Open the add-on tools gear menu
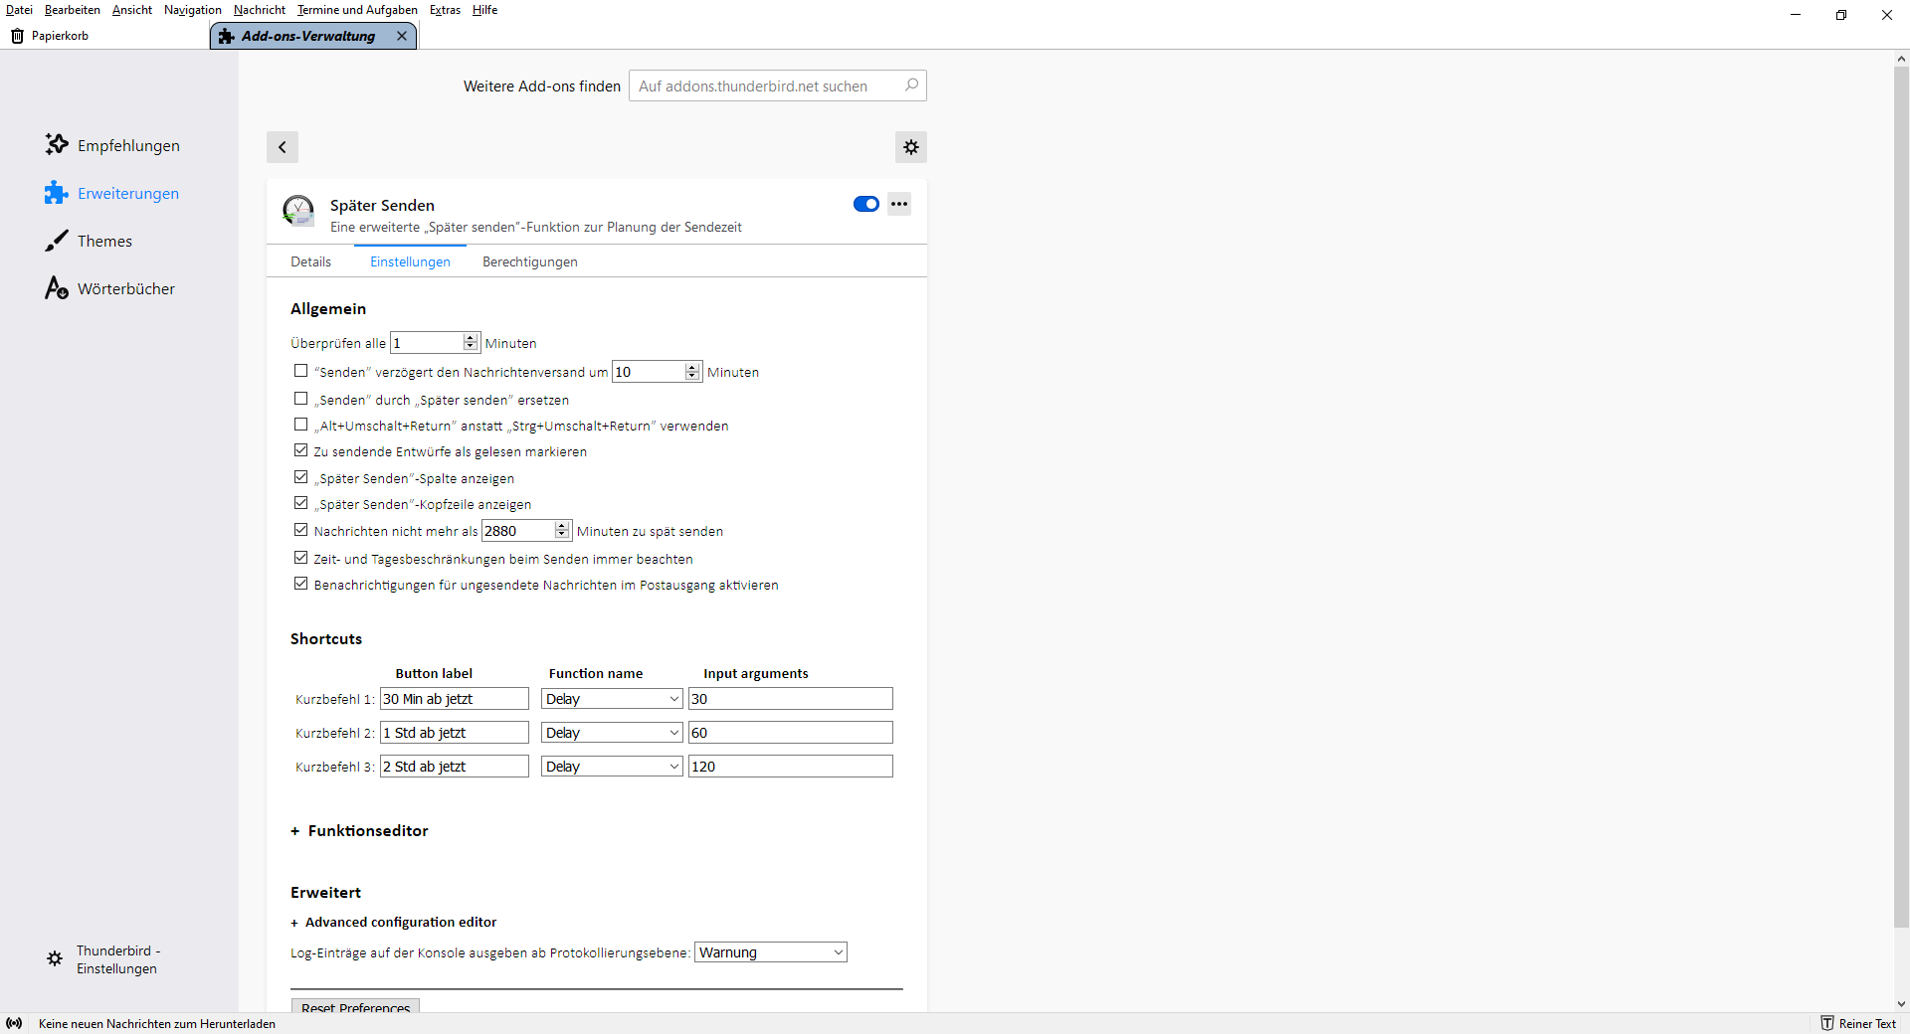This screenshot has width=1910, height=1034. click(911, 147)
